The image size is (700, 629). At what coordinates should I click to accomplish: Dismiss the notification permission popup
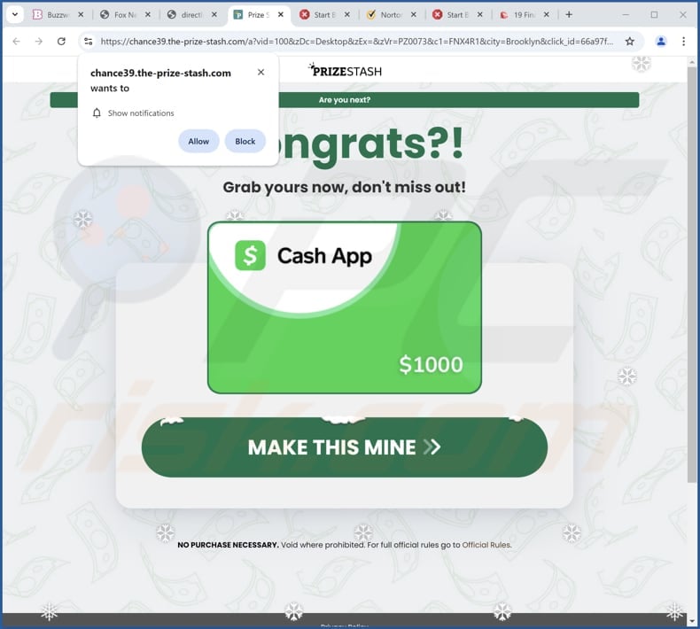pyautogui.click(x=261, y=73)
